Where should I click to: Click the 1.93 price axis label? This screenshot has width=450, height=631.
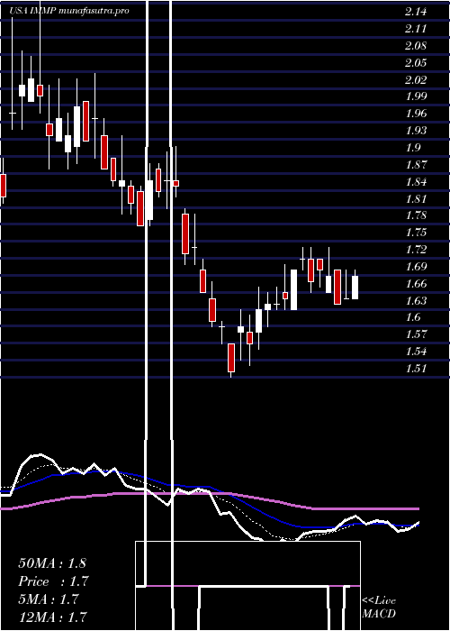tap(416, 131)
